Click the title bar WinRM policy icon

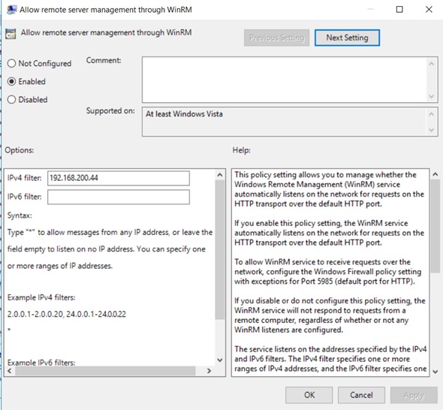pyautogui.click(x=11, y=10)
